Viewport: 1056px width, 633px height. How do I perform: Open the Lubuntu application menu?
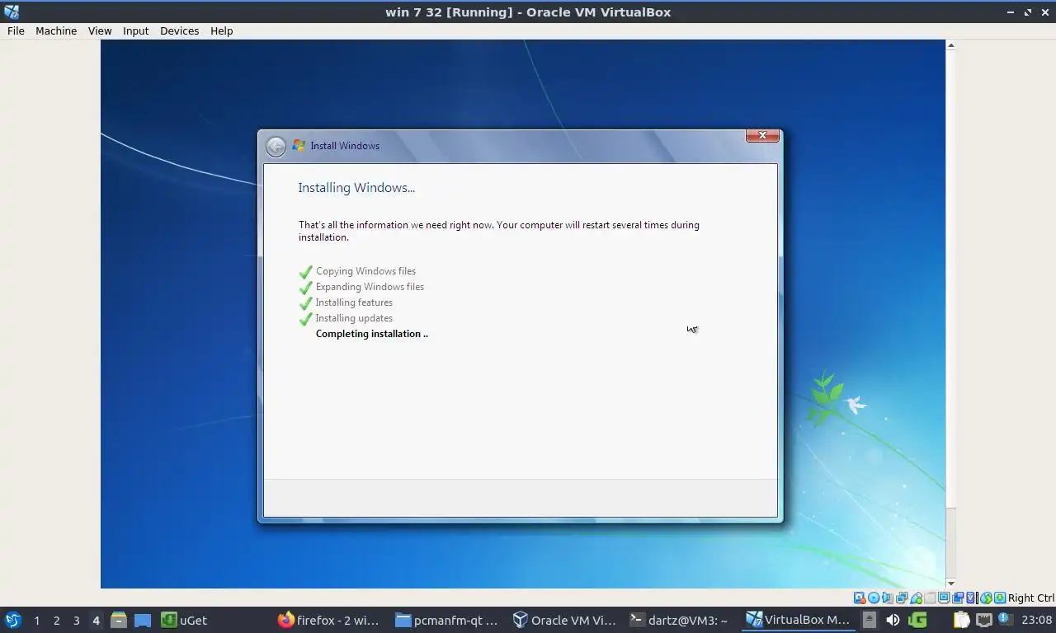(x=13, y=620)
